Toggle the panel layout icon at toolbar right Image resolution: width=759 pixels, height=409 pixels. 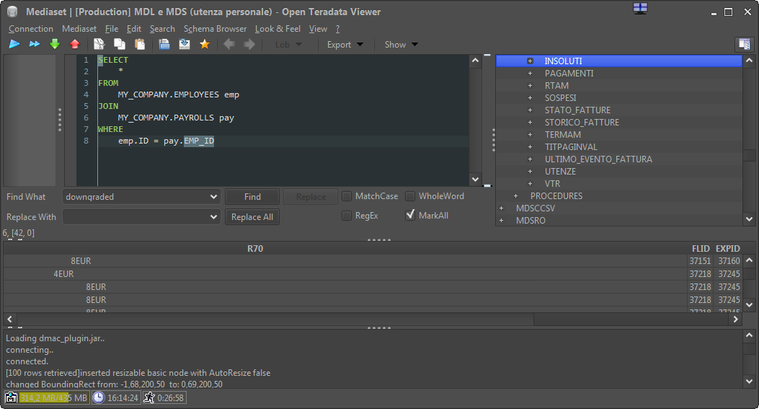click(x=744, y=44)
